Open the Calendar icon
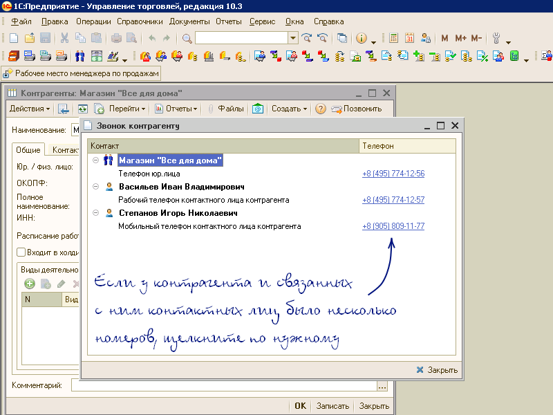The image size is (553, 415). coord(409,38)
